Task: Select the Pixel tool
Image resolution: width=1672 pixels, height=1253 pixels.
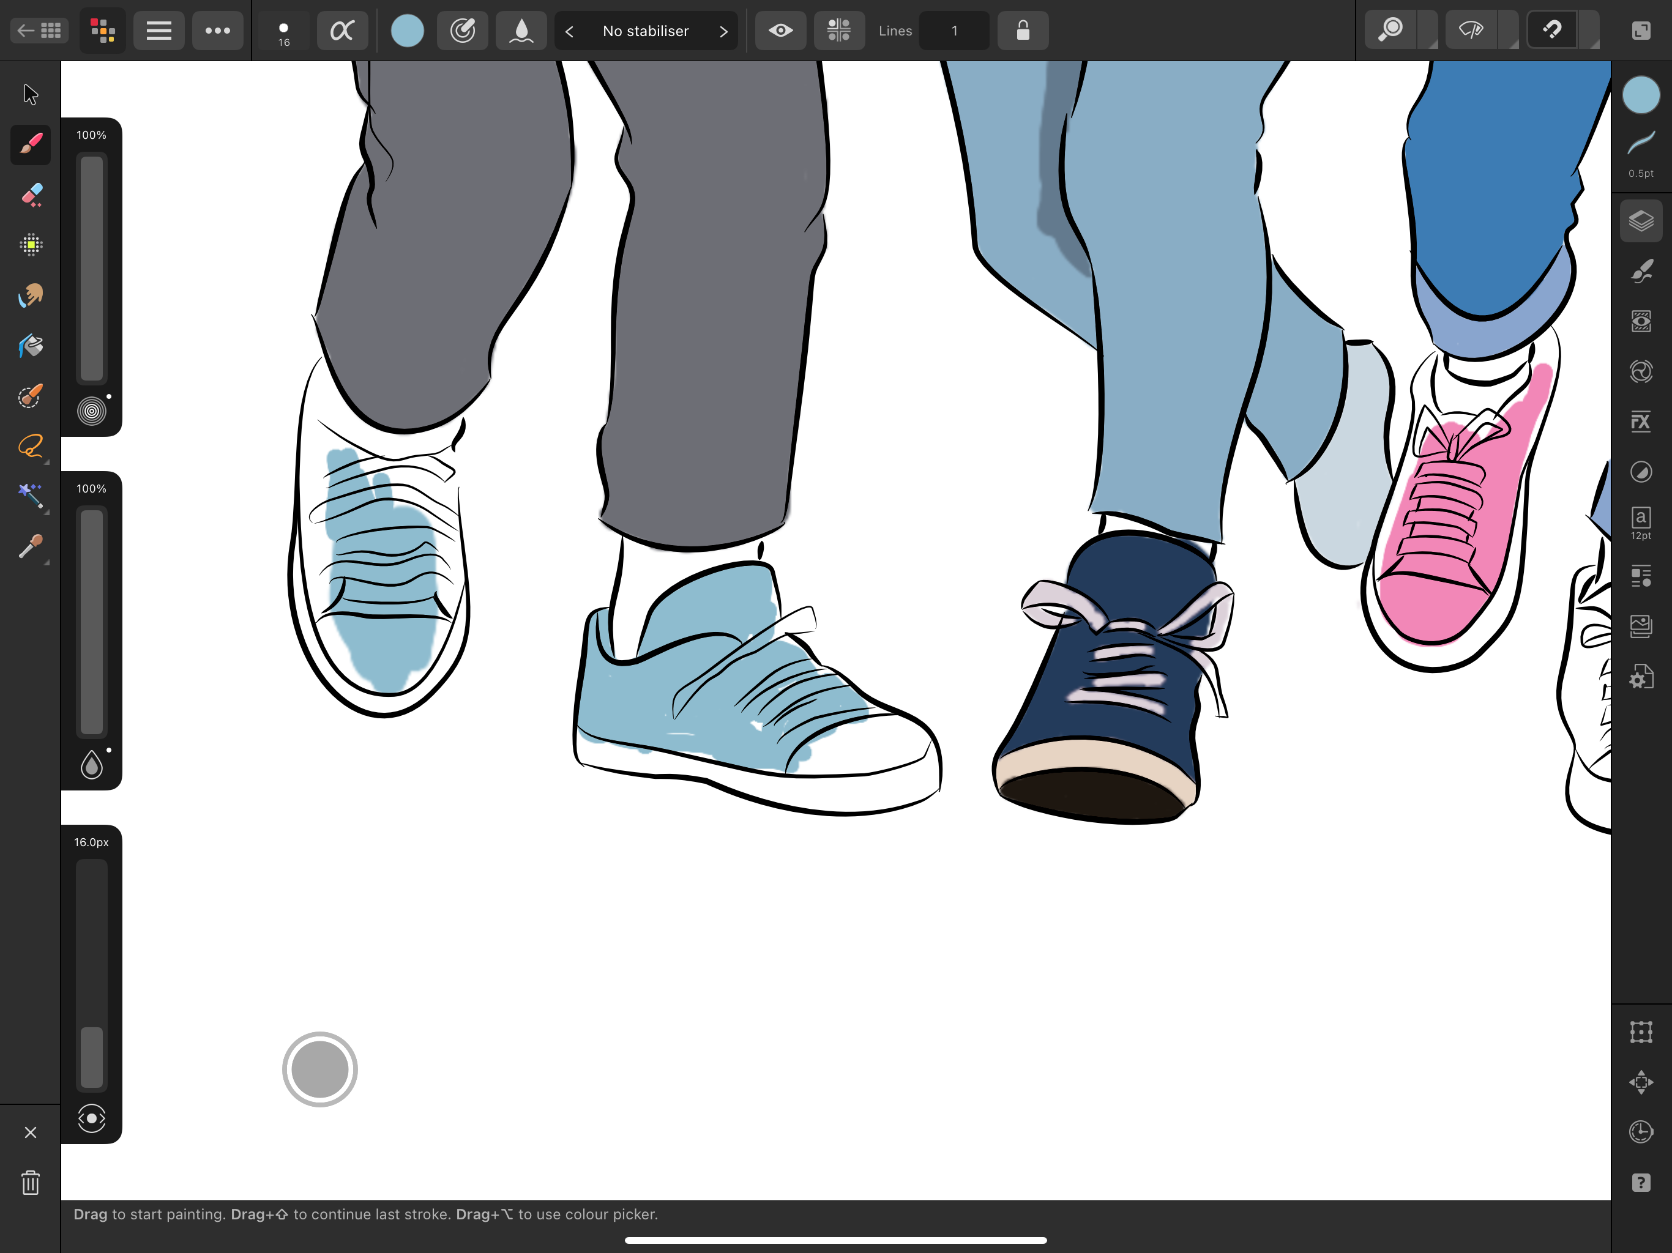Action: [30, 245]
